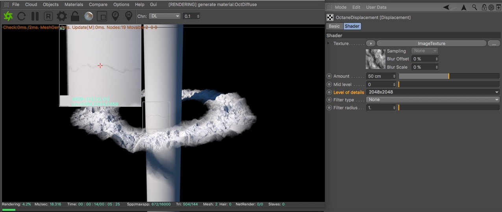The image size is (502, 212).
Task: Expand the Filter type dropdown
Action: (x=433, y=100)
